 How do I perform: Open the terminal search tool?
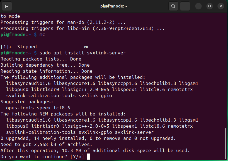(173, 6)
